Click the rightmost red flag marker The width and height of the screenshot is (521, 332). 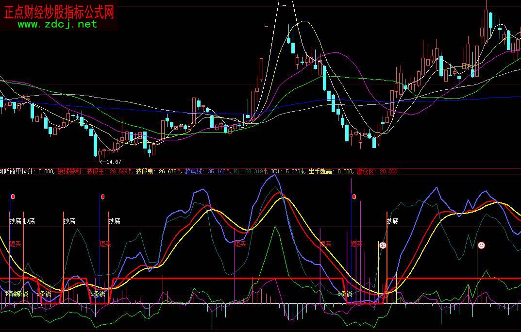point(354,197)
